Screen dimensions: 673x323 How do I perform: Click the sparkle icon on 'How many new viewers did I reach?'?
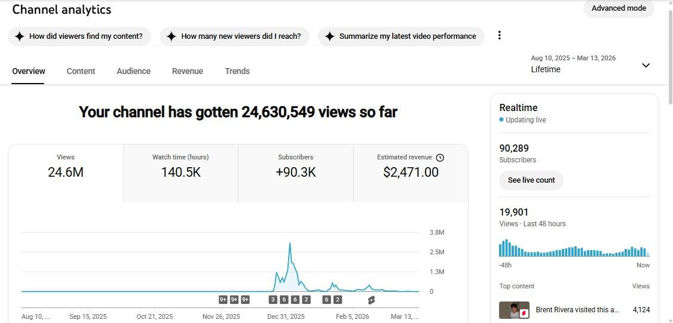[171, 36]
